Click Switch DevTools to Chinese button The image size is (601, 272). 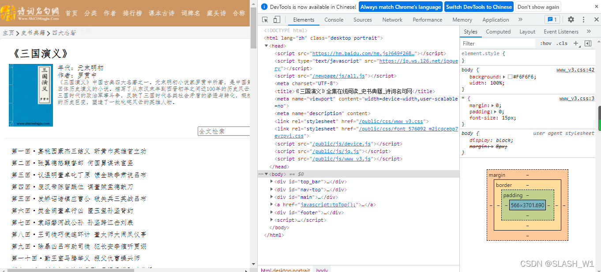click(x=479, y=7)
